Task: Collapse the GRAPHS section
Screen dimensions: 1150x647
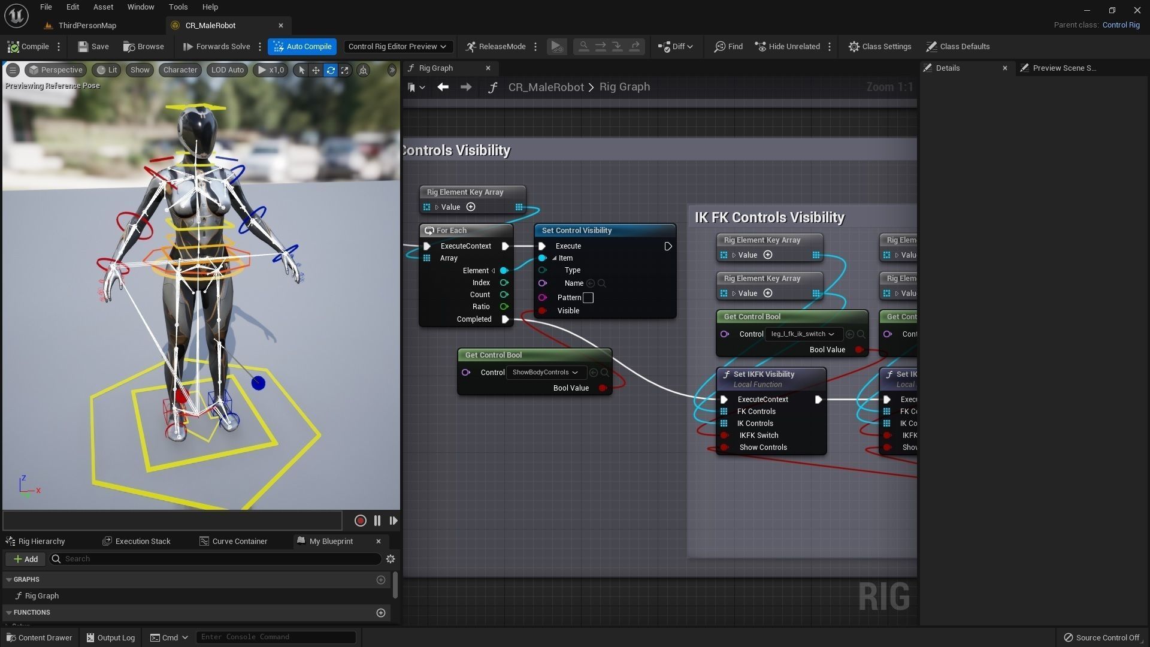Action: [x=9, y=580]
